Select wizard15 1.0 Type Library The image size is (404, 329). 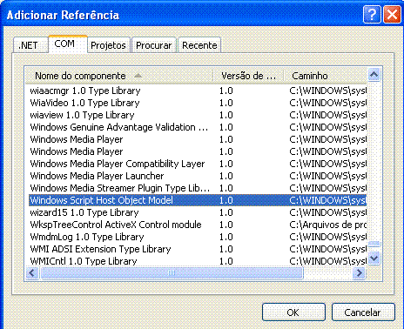click(x=198, y=212)
